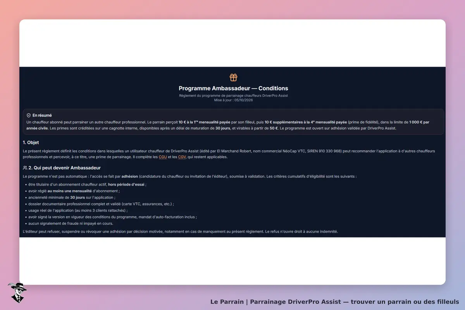Click the "1. Objet" section heading
The image size is (465, 310).
31,142
